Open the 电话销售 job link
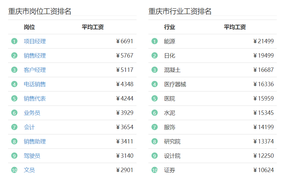Screen dimensions: 288x192 [35, 84]
